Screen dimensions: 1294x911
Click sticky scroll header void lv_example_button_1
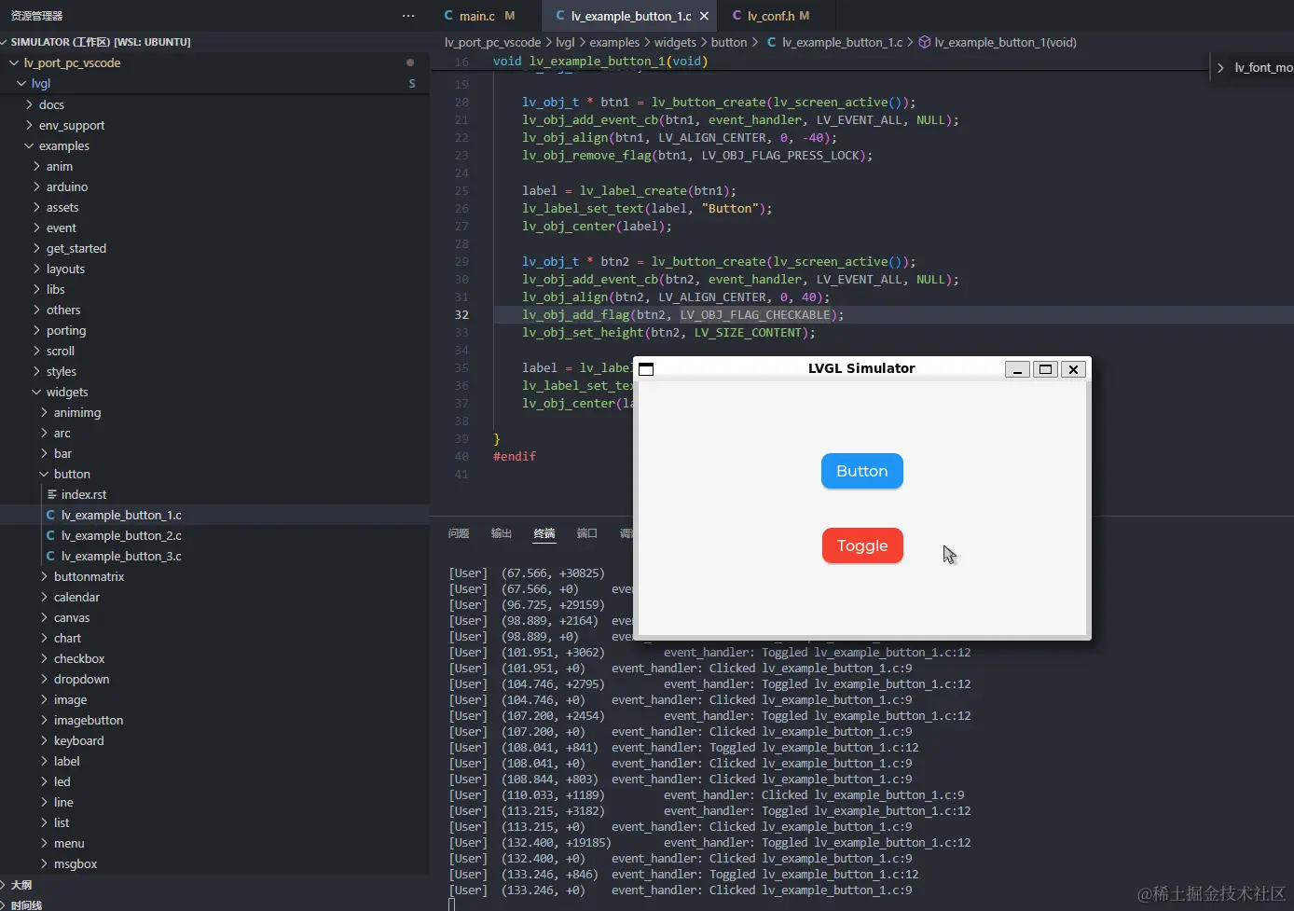600,62
